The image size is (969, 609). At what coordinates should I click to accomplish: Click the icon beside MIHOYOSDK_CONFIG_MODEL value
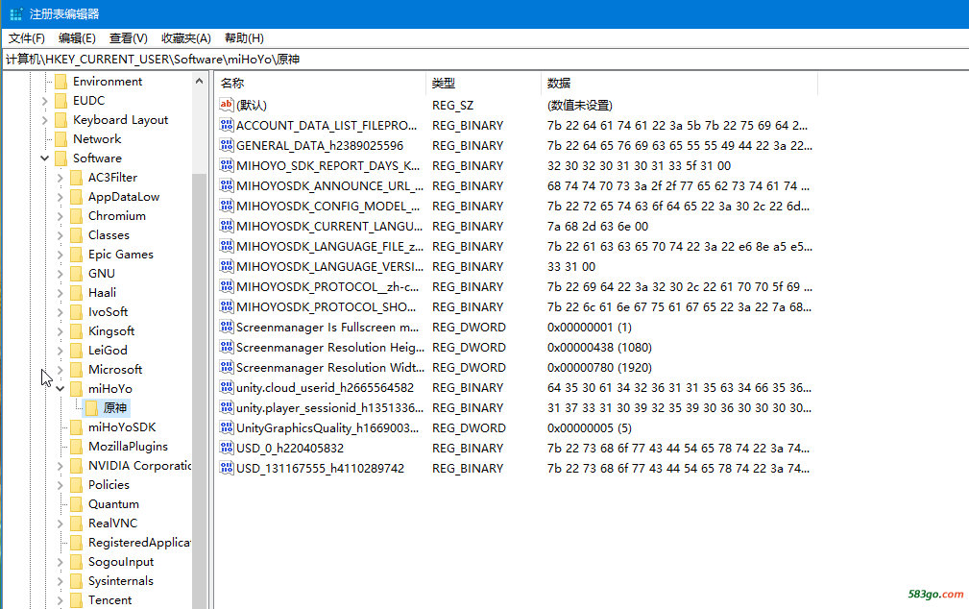[x=227, y=206]
